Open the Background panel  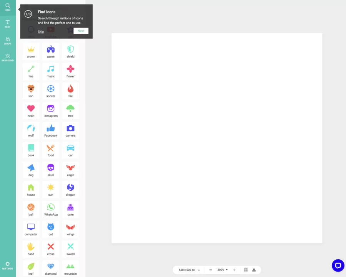coord(7,58)
